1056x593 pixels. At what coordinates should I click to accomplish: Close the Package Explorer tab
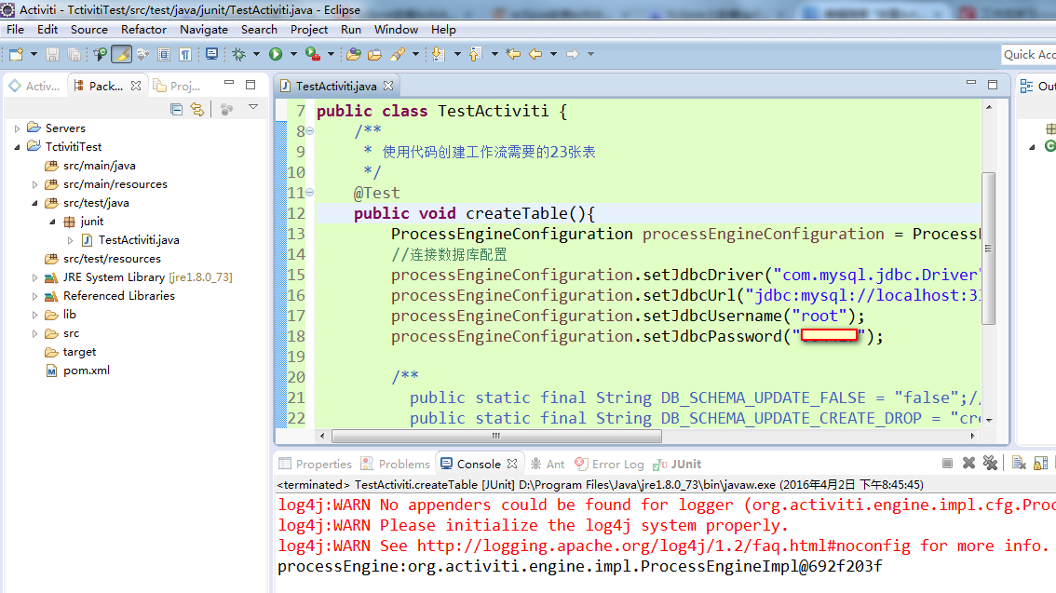pyautogui.click(x=136, y=86)
